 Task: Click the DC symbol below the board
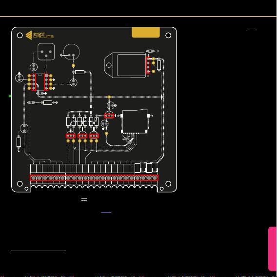click(84, 200)
